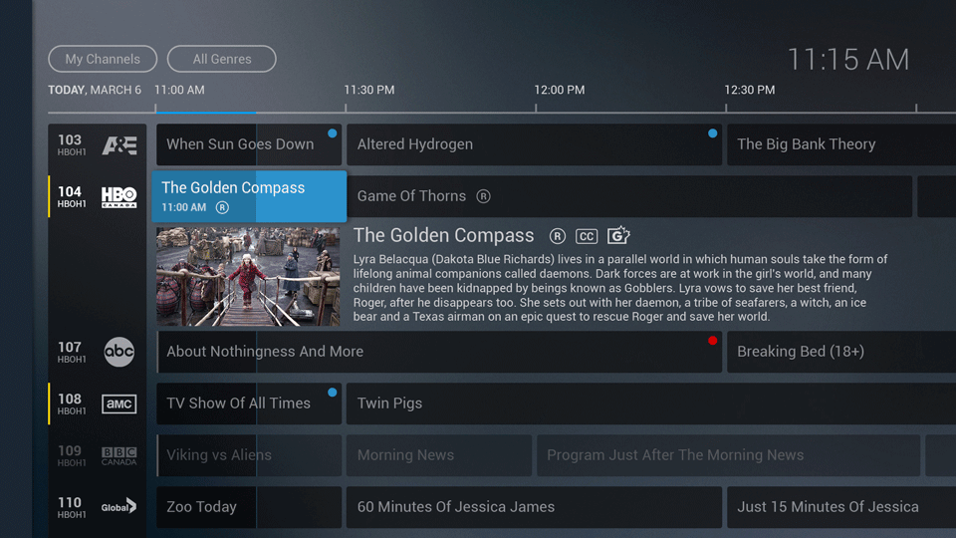Image resolution: width=956 pixels, height=538 pixels.
Task: Select The Big Bank Theory program
Action: coord(841,144)
